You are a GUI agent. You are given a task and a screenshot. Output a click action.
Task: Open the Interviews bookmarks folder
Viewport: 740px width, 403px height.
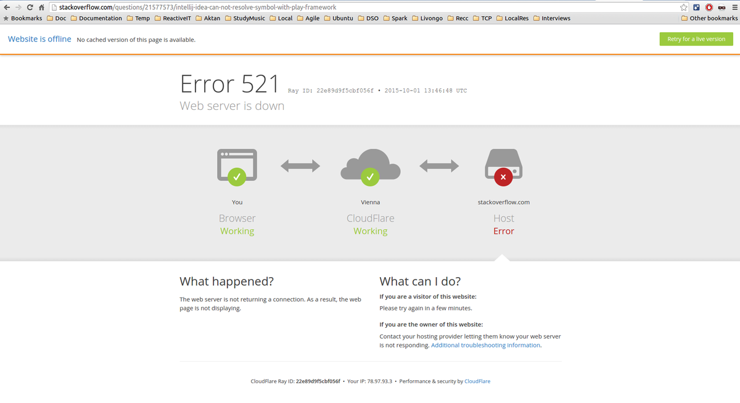coord(552,19)
